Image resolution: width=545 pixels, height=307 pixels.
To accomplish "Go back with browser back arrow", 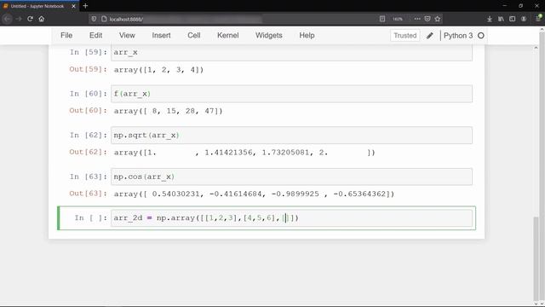I will [x=8, y=19].
